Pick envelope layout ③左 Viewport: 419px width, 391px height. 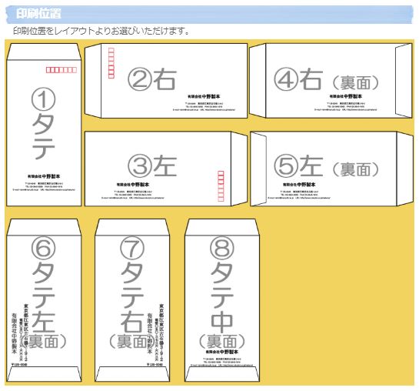166,169
